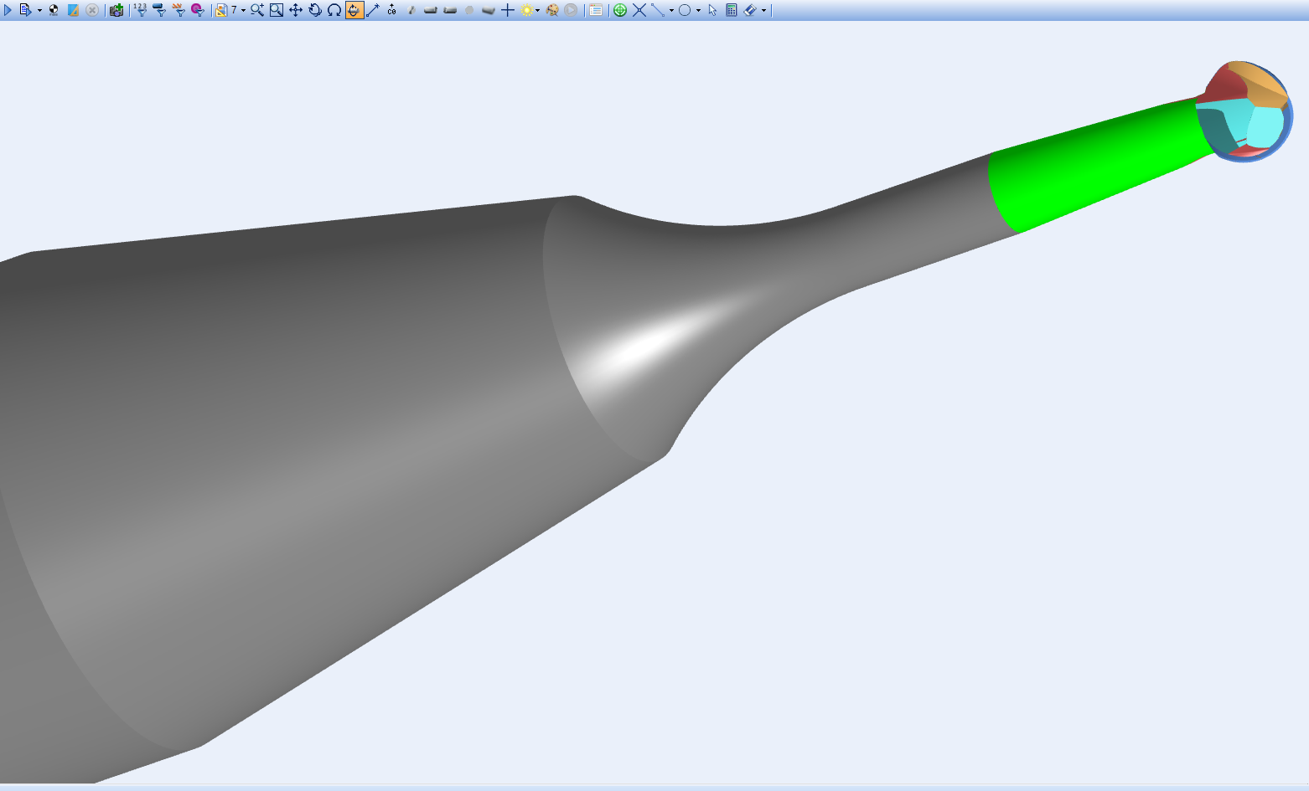Click the green crosshair target icon
The image size is (1309, 791).
click(620, 10)
